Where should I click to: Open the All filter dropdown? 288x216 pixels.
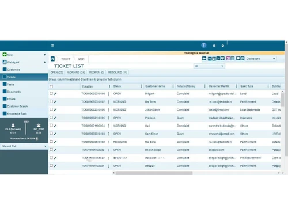[209, 66]
